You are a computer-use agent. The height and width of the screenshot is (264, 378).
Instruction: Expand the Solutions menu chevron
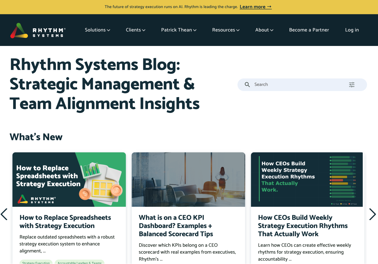click(108, 30)
